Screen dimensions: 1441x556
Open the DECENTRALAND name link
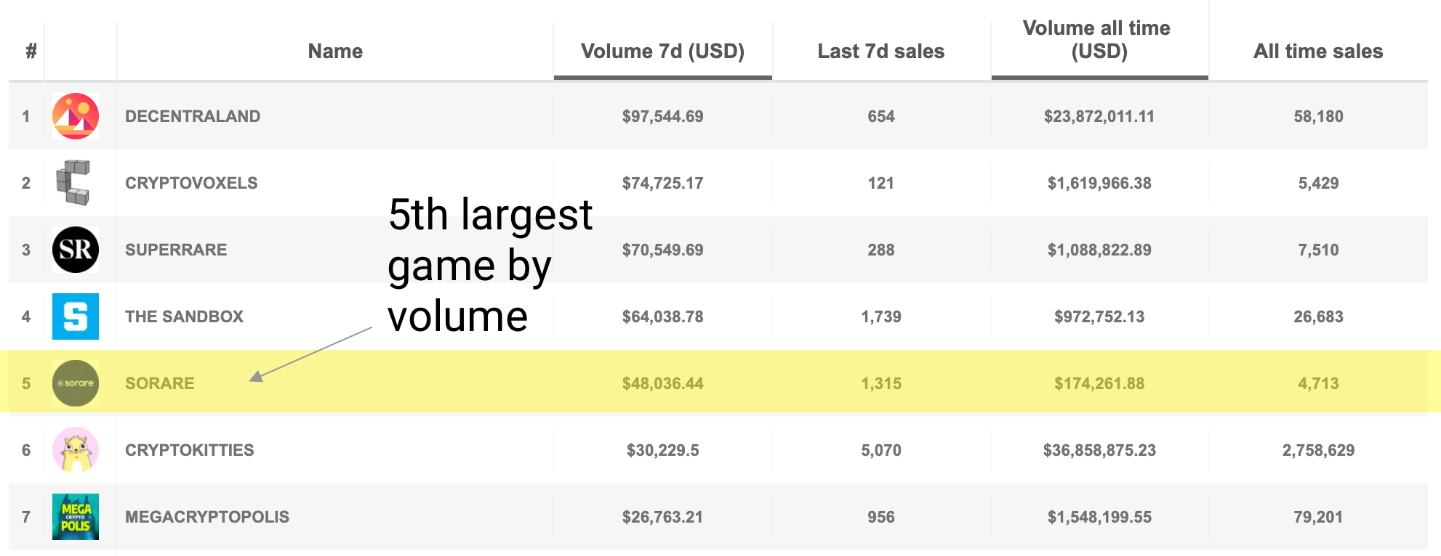pyautogui.click(x=193, y=116)
